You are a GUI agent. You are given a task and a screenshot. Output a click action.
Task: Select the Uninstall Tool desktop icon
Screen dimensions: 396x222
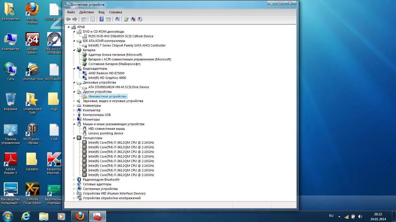tap(32, 72)
